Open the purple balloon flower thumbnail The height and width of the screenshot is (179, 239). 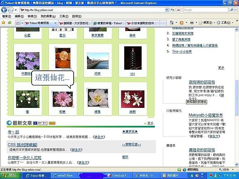28,61
